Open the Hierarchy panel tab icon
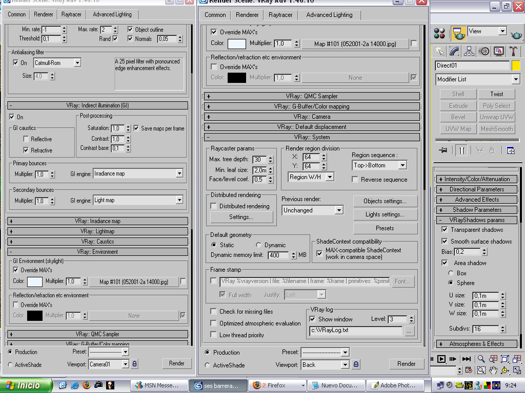525x393 pixels. click(x=469, y=51)
